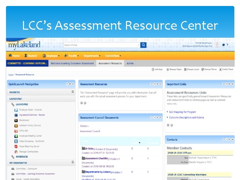The image size is (240, 180).
Task: Close the Assessment Council Documents panel
Action: (x=160, y=117)
